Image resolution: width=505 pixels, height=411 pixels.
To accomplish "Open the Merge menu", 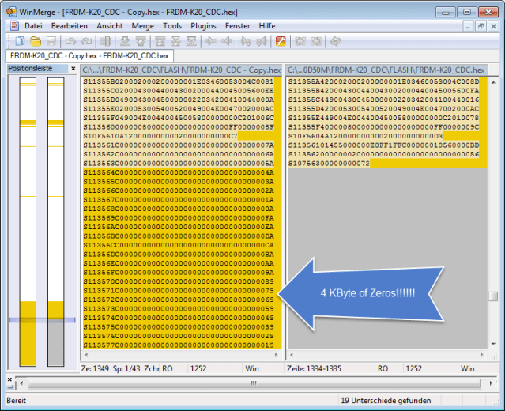I will (143, 26).
